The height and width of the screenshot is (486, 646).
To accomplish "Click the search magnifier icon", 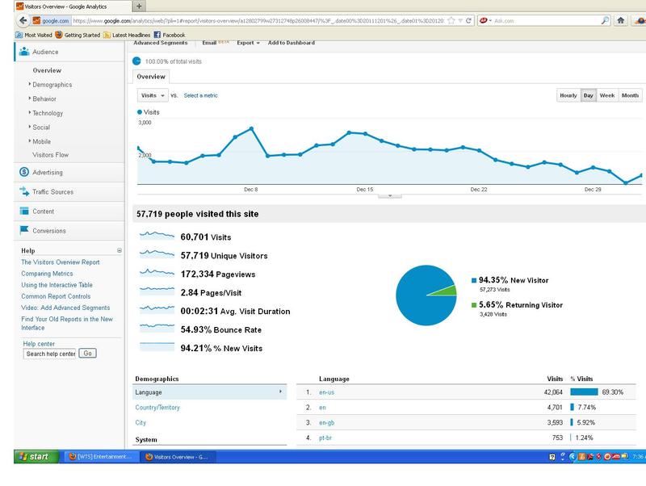I will (605, 20).
